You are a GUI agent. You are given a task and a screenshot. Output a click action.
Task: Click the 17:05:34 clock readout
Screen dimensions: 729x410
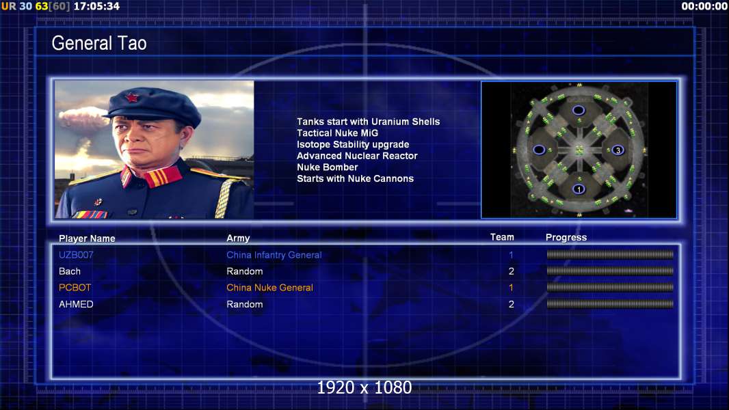point(96,6)
